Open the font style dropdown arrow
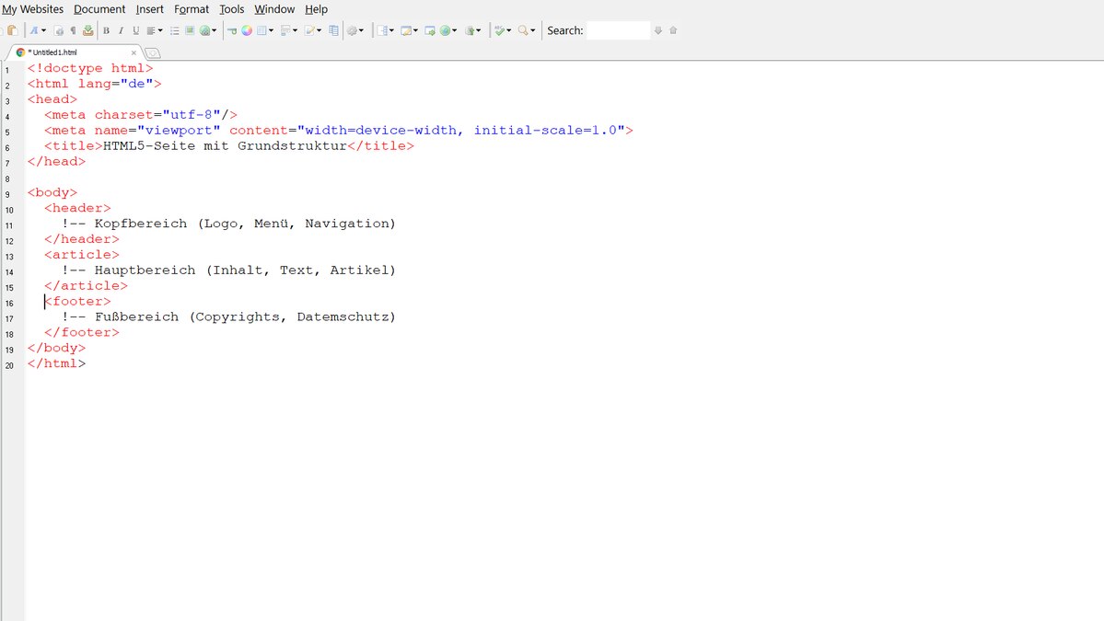 tap(43, 30)
